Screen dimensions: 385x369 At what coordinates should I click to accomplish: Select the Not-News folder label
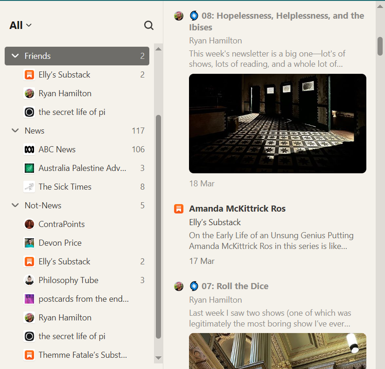click(43, 206)
